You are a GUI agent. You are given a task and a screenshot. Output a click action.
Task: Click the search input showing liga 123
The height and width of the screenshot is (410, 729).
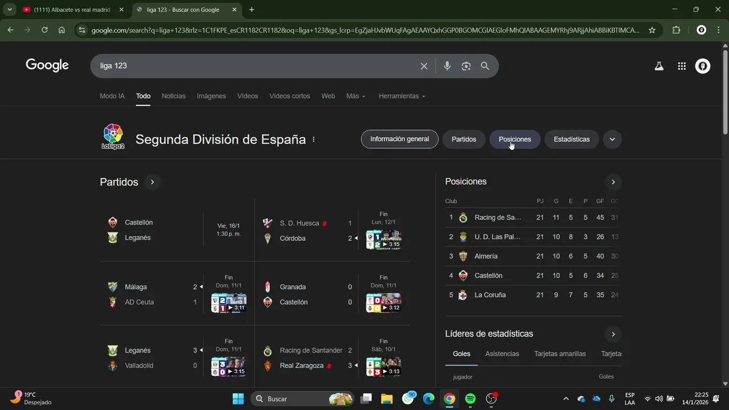tap(256, 66)
